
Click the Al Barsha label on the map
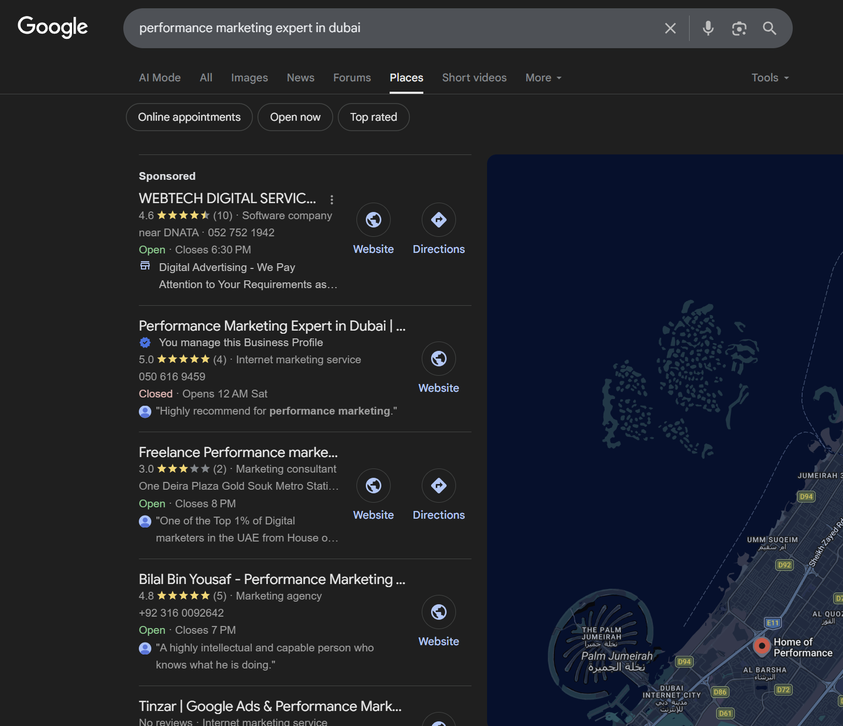[x=765, y=670]
